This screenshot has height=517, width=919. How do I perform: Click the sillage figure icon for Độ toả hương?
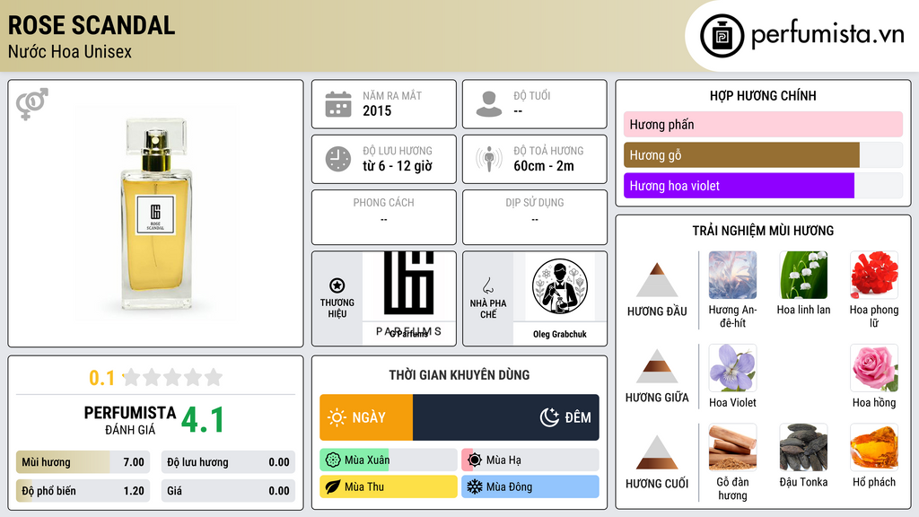(x=489, y=159)
